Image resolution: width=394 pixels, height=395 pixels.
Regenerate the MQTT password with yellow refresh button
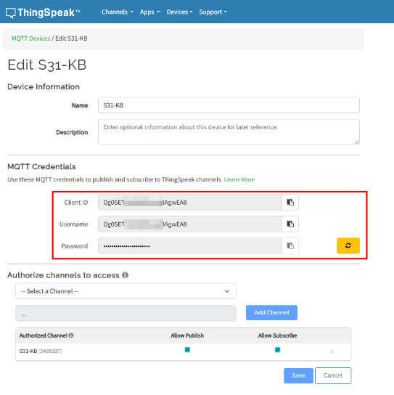(x=348, y=245)
